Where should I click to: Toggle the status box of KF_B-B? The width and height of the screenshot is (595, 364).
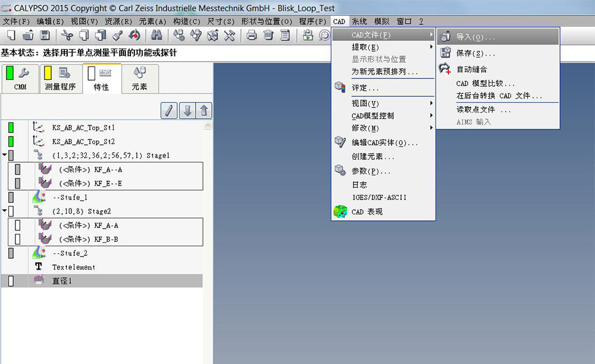click(17, 239)
